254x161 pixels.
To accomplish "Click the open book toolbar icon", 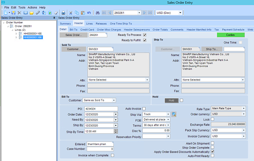I will [25, 13].
